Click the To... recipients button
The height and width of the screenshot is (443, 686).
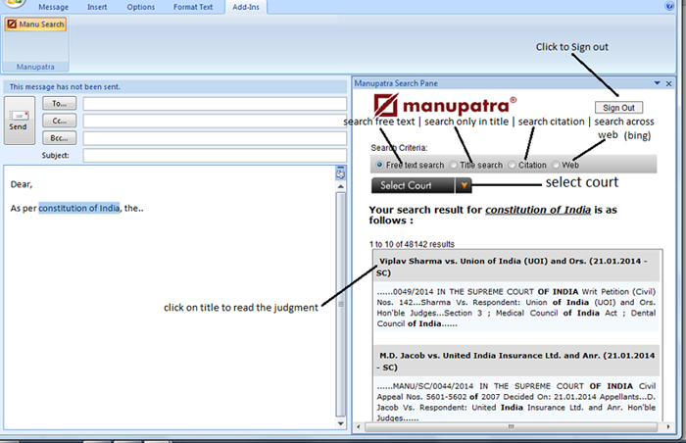(x=59, y=104)
